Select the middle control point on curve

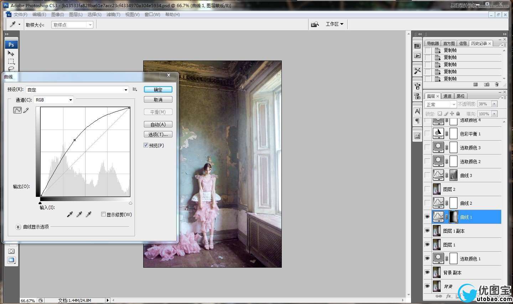74,140
